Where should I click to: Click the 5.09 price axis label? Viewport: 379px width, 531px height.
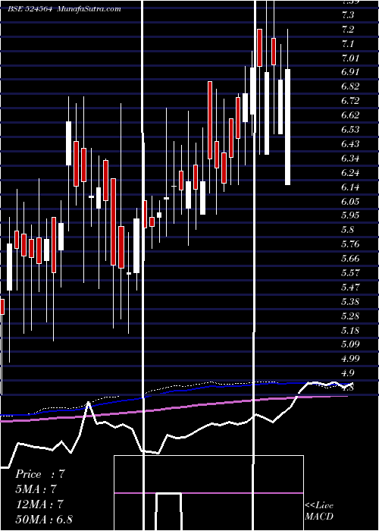350,344
